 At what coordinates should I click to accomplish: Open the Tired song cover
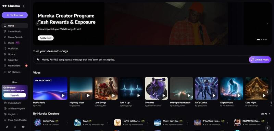coord(78,123)
